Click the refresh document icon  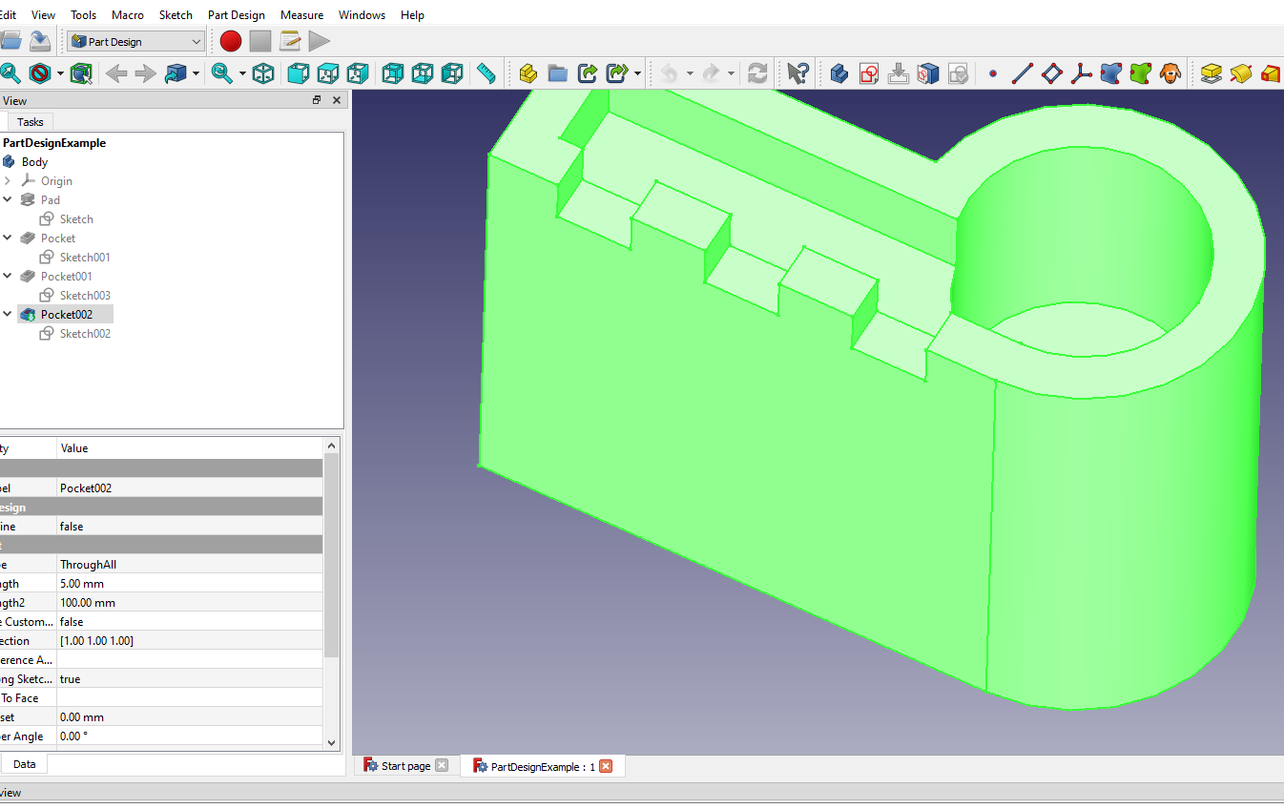pyautogui.click(x=756, y=73)
